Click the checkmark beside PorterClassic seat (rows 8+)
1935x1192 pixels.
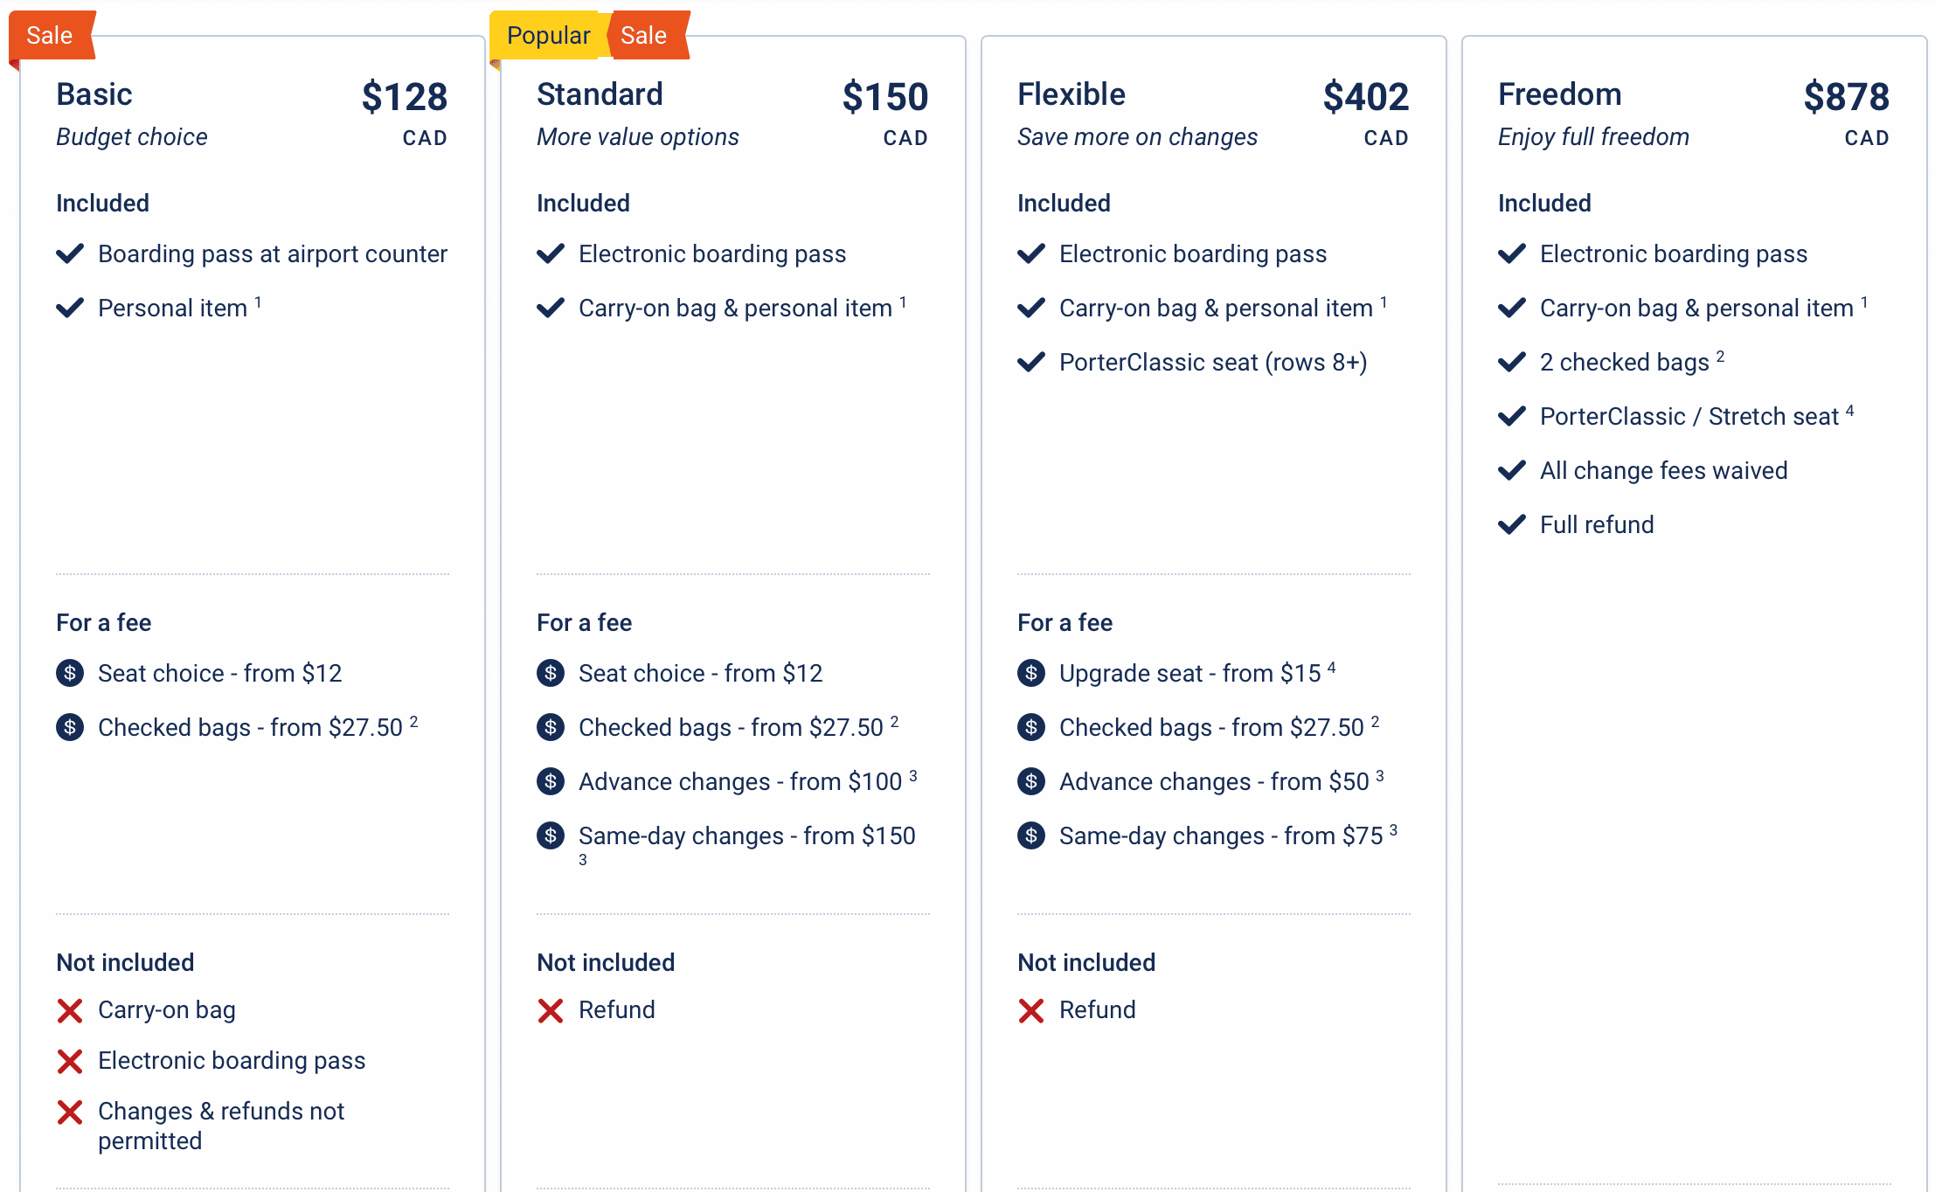point(1031,362)
